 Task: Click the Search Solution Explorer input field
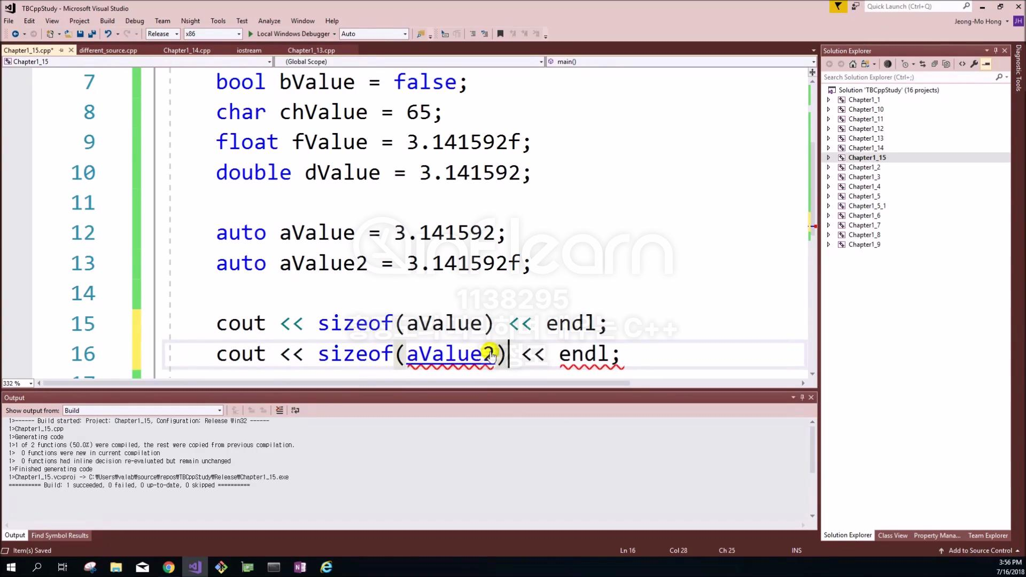[908, 77]
